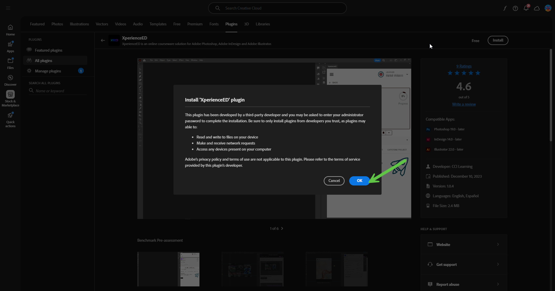555x291 pixels.
Task: Switch to the Photos tab
Action: pos(57,24)
